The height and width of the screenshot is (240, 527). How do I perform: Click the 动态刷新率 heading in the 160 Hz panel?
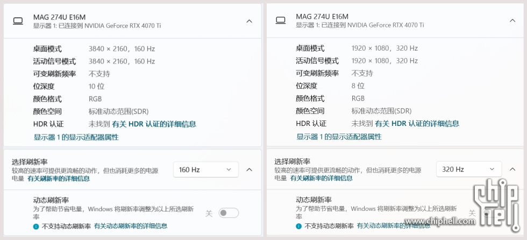pos(51,200)
